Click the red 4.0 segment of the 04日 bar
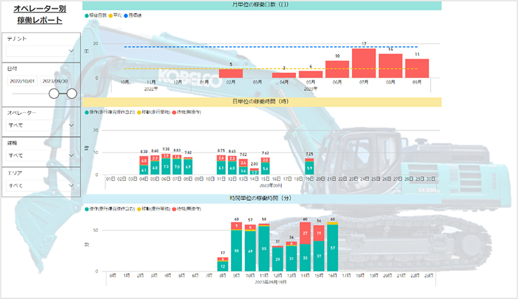The image size is (518, 299). 144,161
